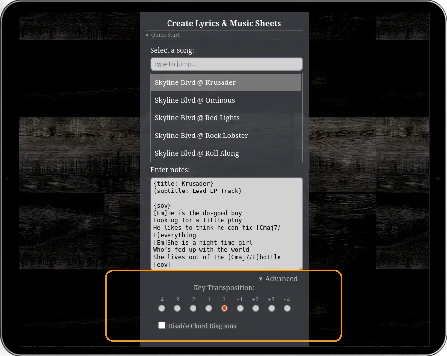Select song Skyline Blvd @ Krusader

pyautogui.click(x=225, y=82)
